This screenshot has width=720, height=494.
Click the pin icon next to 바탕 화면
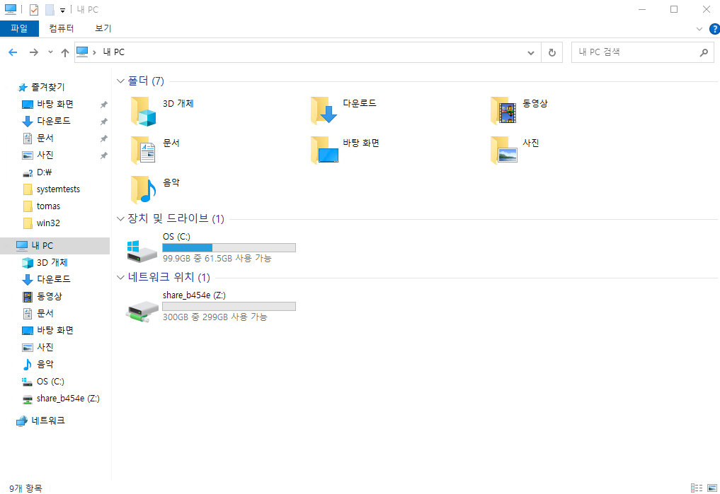(104, 105)
